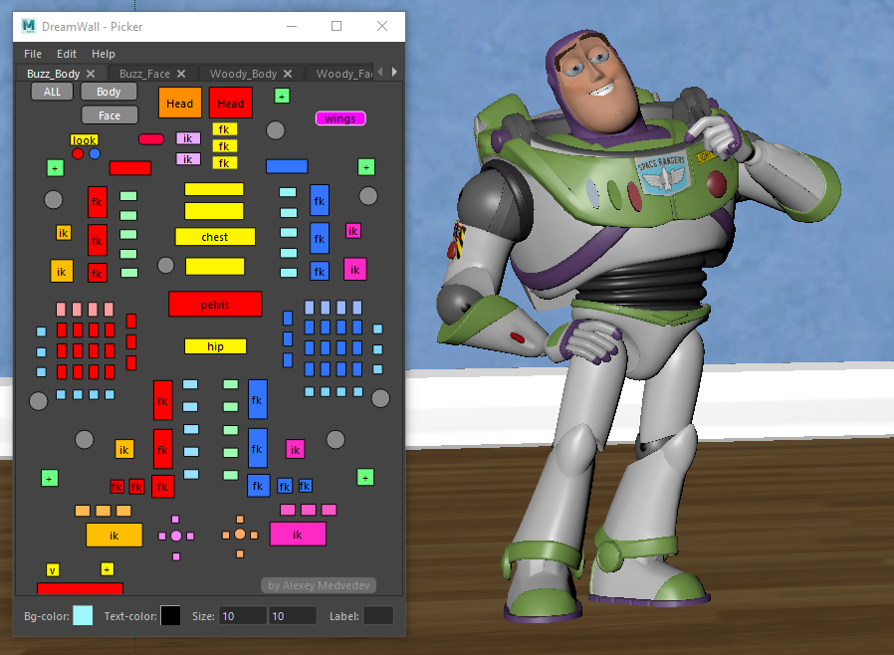Select the red pelvis control

tap(215, 305)
